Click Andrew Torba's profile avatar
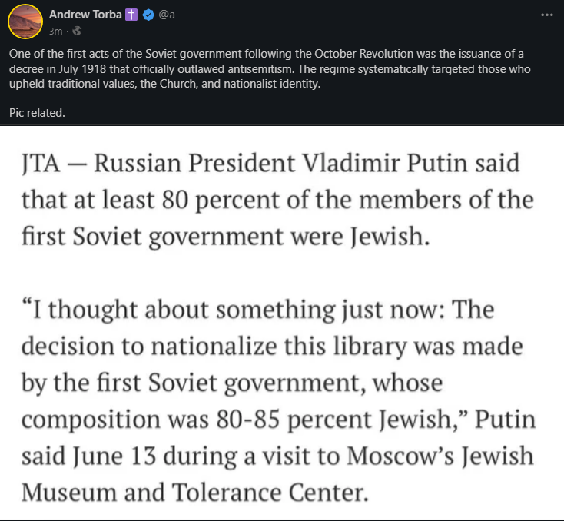The height and width of the screenshot is (521, 564). point(25,22)
